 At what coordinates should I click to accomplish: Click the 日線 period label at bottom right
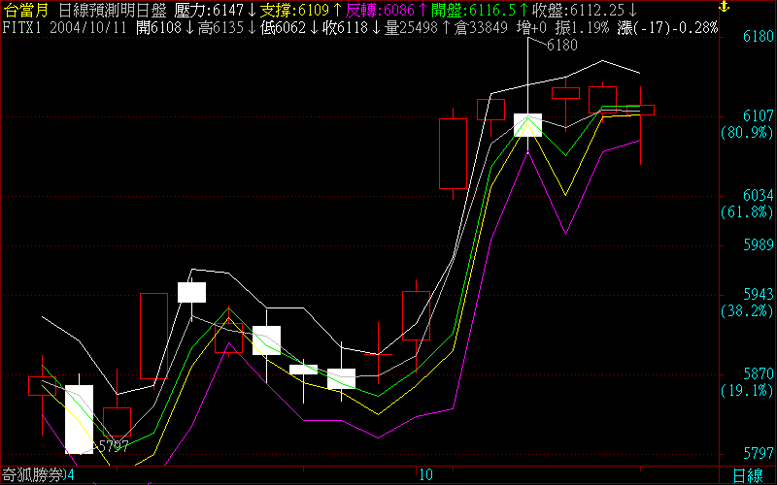click(x=747, y=475)
